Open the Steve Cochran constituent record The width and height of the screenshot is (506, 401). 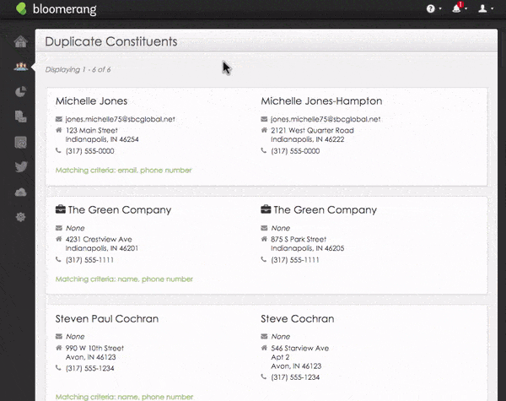[x=297, y=319]
